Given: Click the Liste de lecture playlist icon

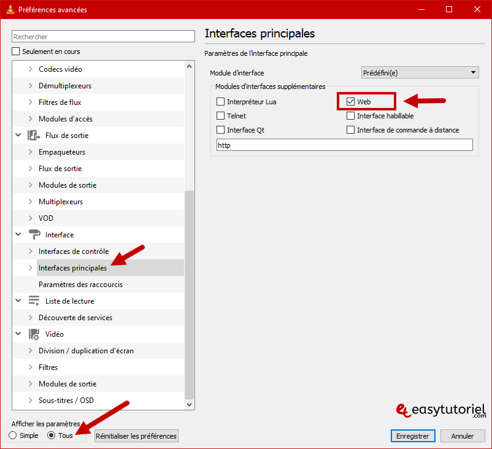Looking at the screenshot, I should tap(34, 301).
